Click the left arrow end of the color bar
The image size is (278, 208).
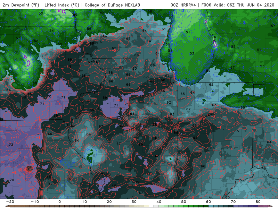[7, 206]
